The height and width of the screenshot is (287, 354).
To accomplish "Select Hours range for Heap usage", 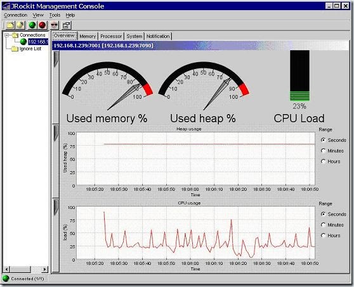I will pos(324,162).
